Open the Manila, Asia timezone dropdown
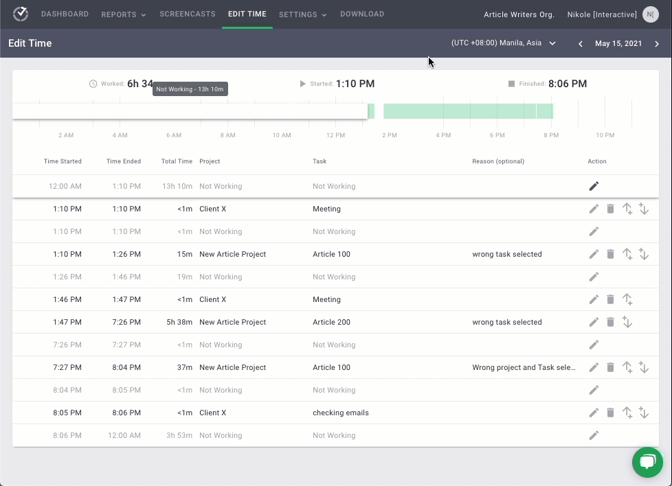The height and width of the screenshot is (486, 672). coord(504,43)
